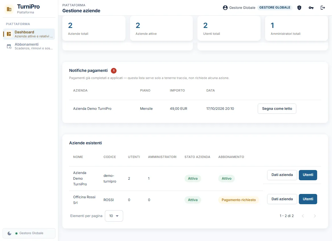Viewport: 332px width, 241px height.
Task: Go to the next page arrow
Action: click(315, 216)
